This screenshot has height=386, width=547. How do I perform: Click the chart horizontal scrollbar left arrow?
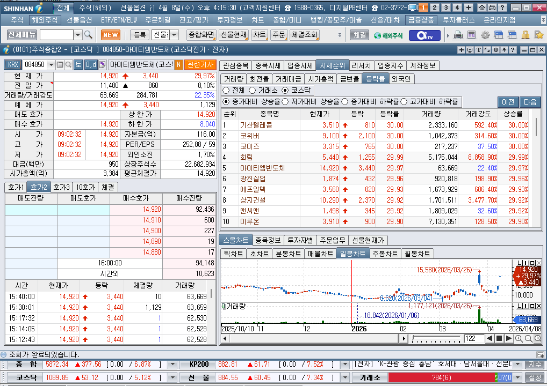225,338
